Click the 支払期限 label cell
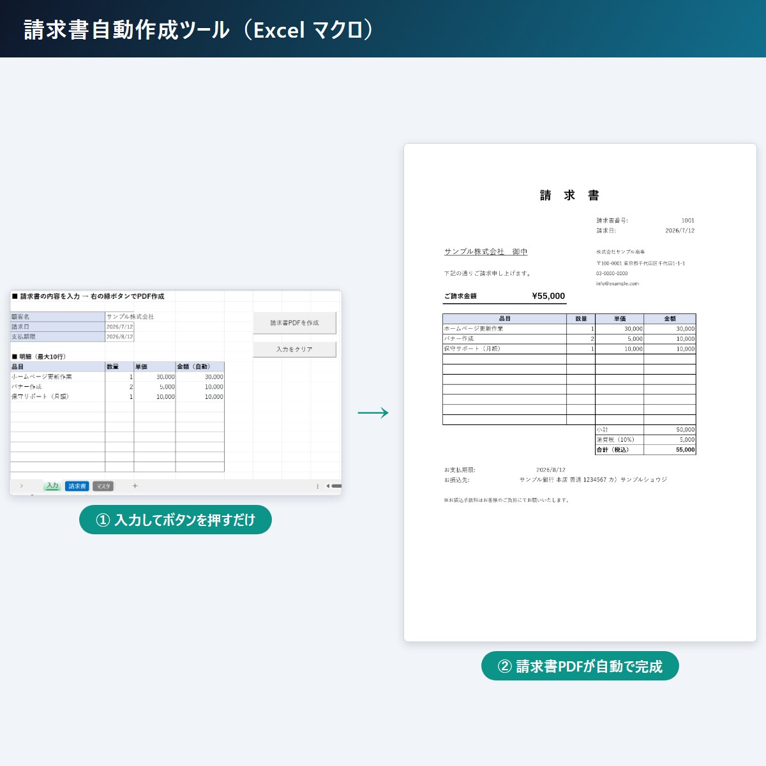 pyautogui.click(x=57, y=336)
